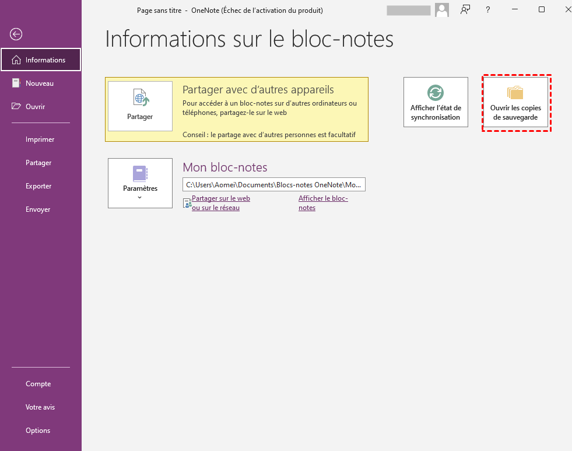Click the Informations home icon
Viewport: 572px width, 451px height.
(x=16, y=60)
